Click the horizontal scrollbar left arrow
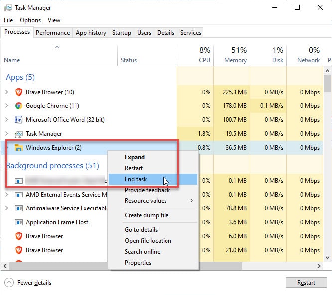 pos(5,266)
